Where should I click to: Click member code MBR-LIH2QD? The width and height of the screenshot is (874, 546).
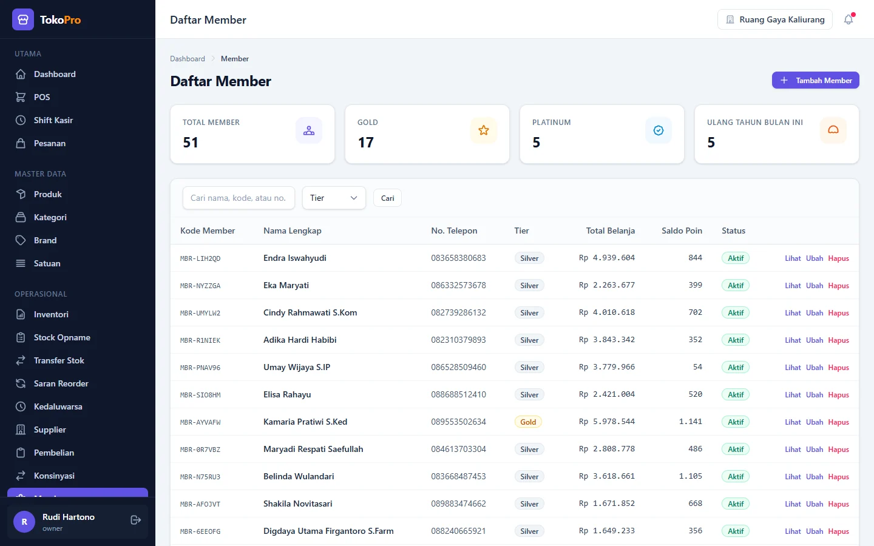pos(200,258)
